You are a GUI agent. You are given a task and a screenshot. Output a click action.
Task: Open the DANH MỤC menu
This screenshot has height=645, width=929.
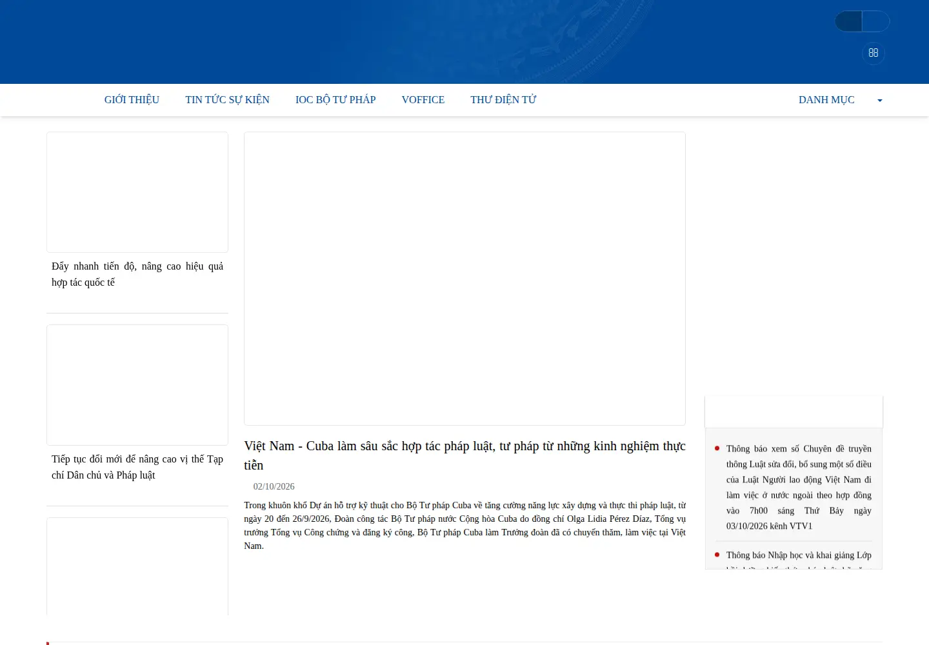click(x=826, y=100)
